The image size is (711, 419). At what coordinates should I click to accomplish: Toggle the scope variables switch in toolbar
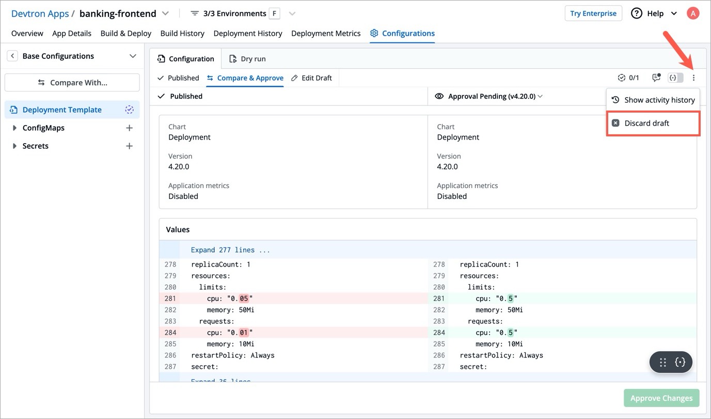coord(675,78)
